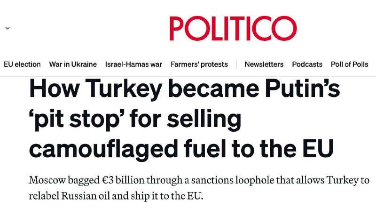Open the EU election section
The image size is (376, 209).
[22, 64]
